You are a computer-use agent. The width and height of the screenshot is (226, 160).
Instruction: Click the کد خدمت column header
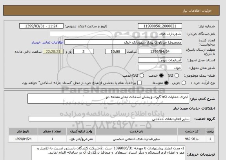click(192, 131)
